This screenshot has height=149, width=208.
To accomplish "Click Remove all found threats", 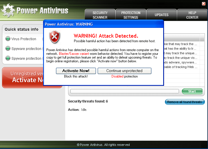I will [x=185, y=102].
